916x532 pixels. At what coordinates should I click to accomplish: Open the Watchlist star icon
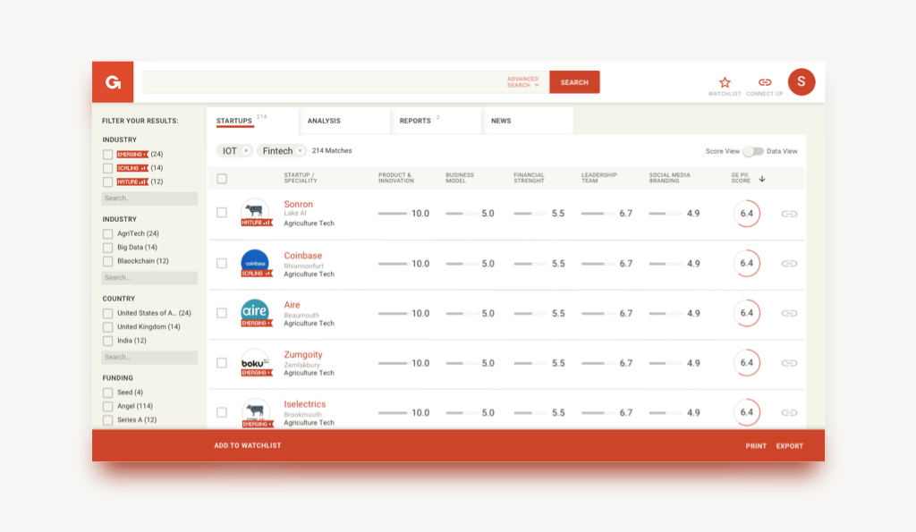[x=725, y=82]
